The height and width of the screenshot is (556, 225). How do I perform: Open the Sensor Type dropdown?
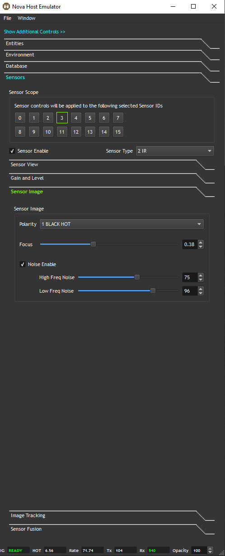pos(175,151)
